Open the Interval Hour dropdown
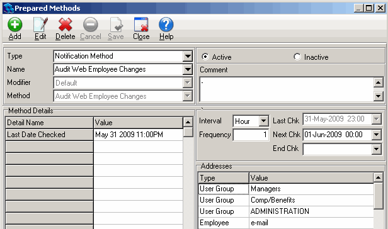 (x=263, y=121)
